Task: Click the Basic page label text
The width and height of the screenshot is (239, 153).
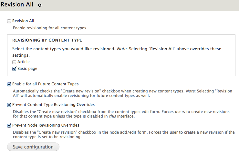Action: (27, 69)
